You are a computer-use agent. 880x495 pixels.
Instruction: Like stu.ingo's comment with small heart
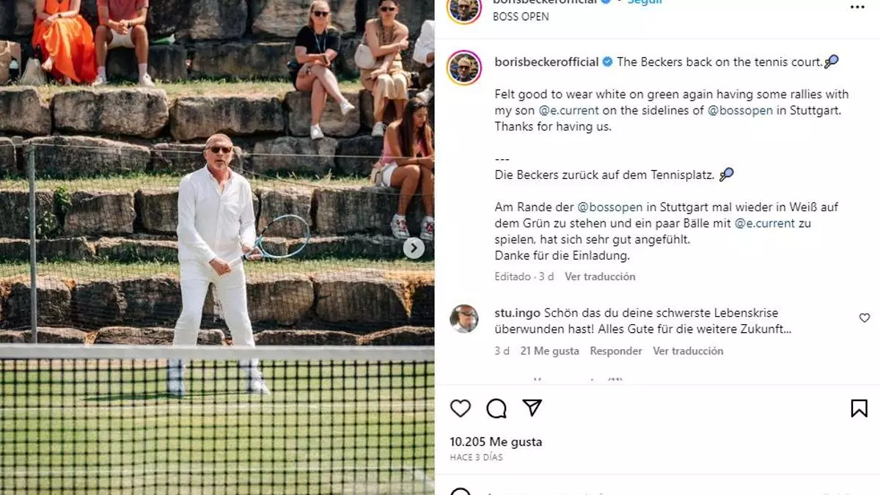(x=865, y=318)
